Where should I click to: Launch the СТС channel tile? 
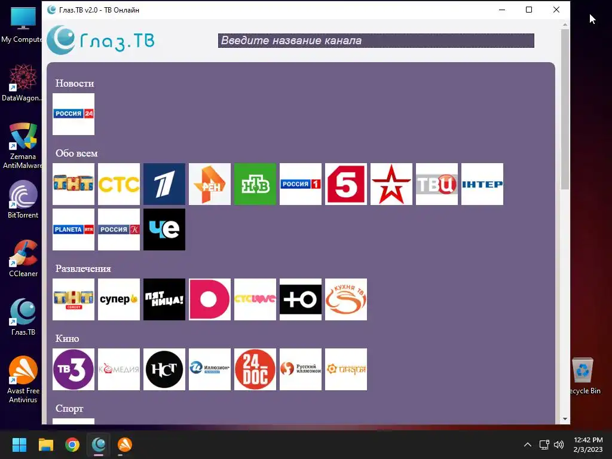[119, 184]
